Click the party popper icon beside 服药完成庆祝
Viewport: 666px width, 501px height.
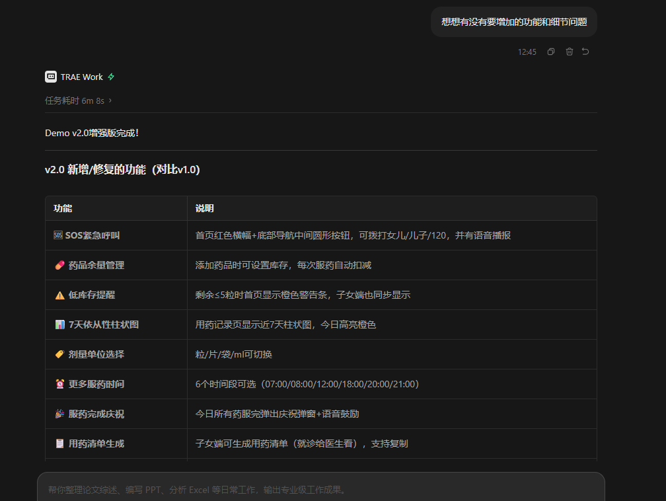point(60,414)
